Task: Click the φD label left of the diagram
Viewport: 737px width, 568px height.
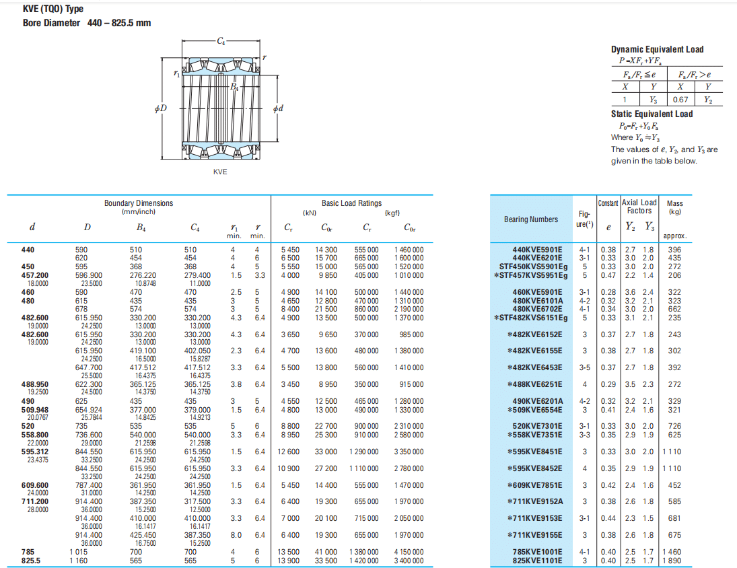Action: click(160, 108)
